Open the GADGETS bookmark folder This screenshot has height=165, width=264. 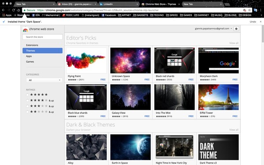[x=141, y=15]
